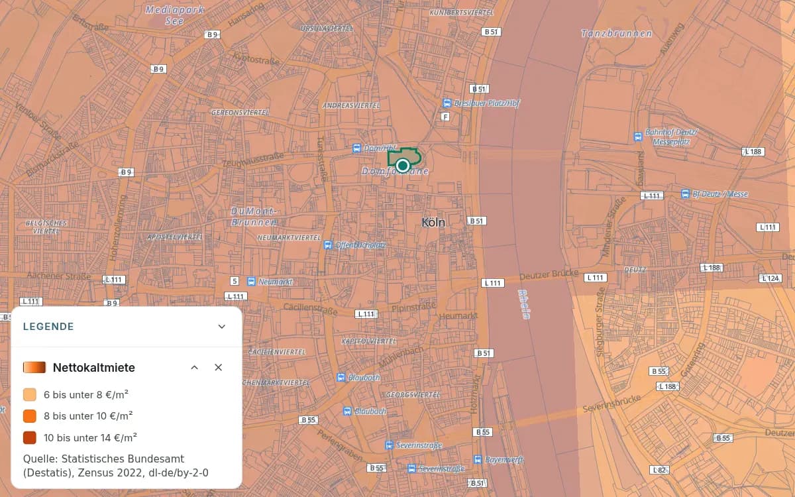
Task: Click the 10 bis unter 14 €/m² legend text
Action: (x=91, y=437)
